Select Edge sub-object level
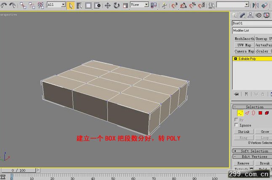This screenshot has width=272, height=180. pyautogui.click(x=247, y=113)
